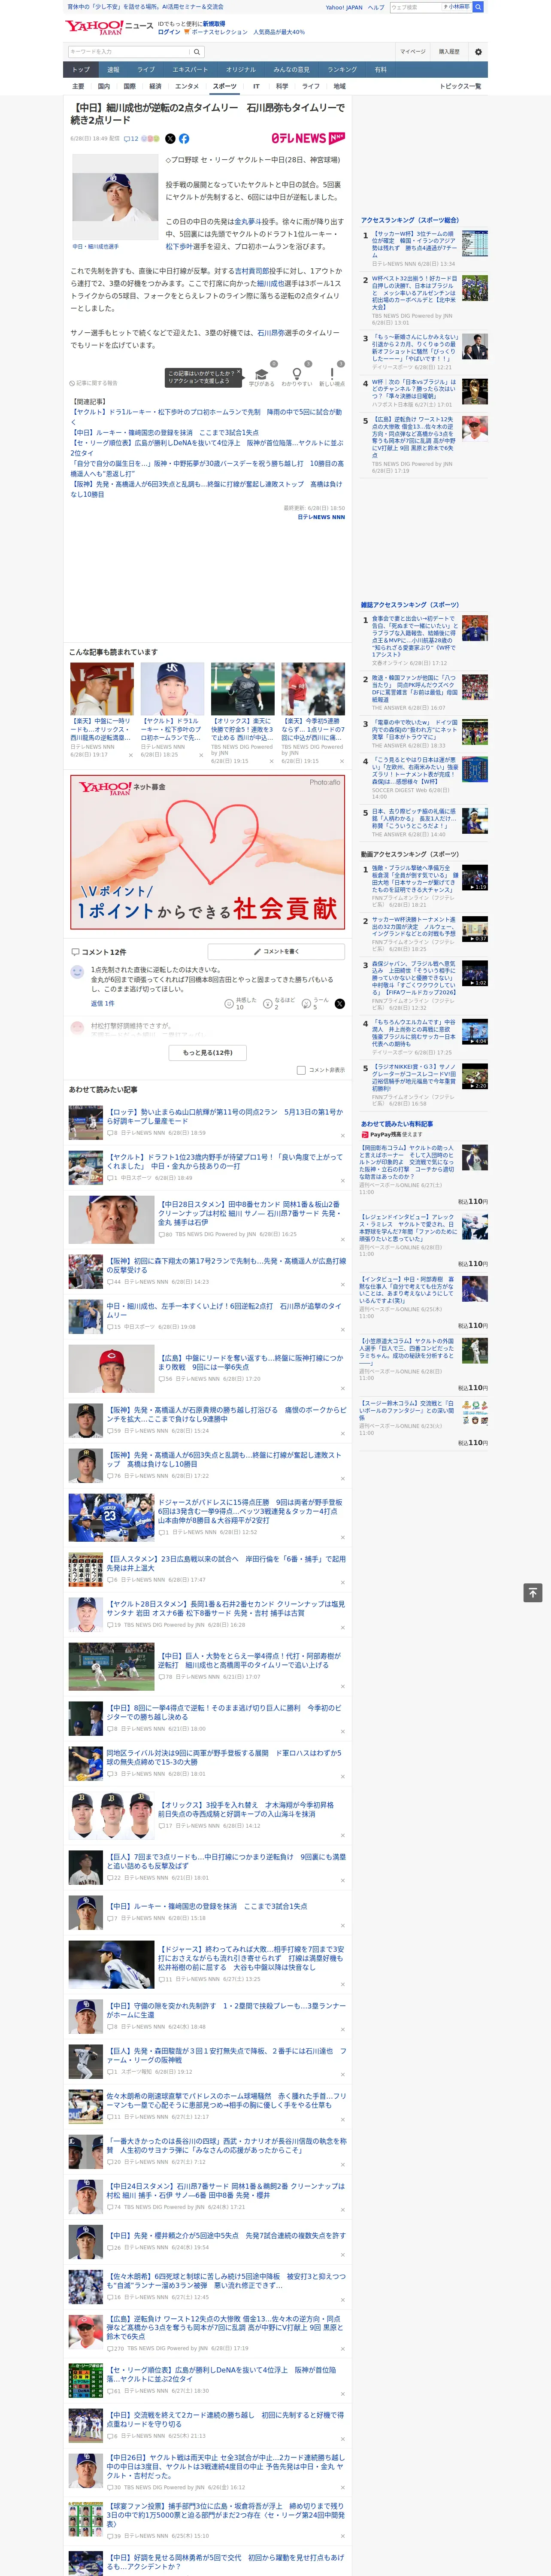Open the エンタメ category
Viewport: 551px width, 2576px height.
(187, 87)
